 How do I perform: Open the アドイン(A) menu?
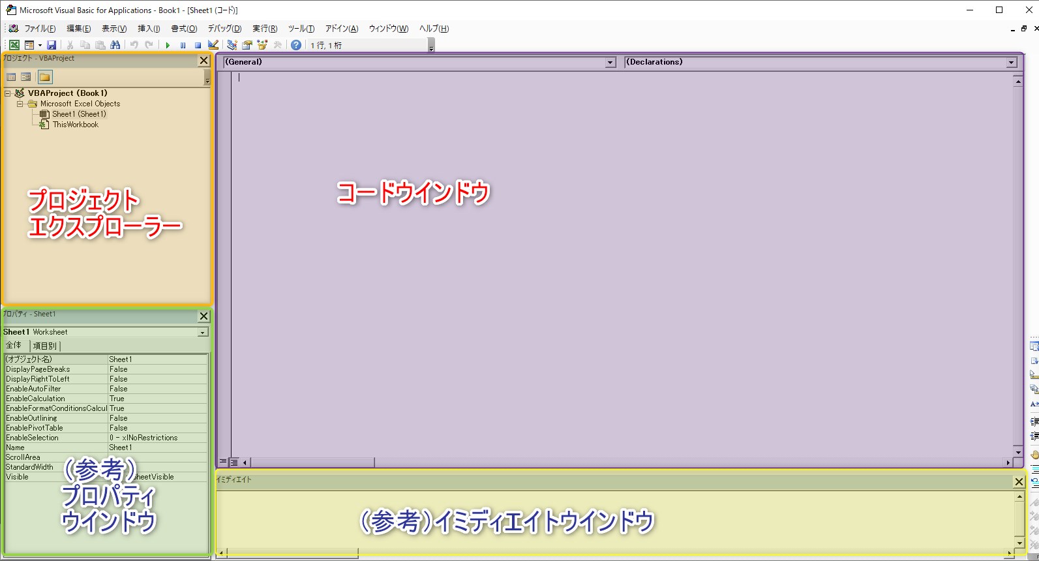[x=342, y=29]
